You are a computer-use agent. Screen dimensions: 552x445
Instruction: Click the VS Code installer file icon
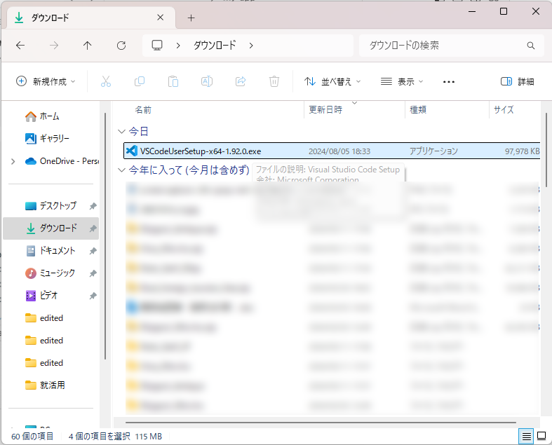132,151
